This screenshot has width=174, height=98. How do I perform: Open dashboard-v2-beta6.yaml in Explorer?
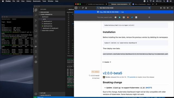pos(50,28)
